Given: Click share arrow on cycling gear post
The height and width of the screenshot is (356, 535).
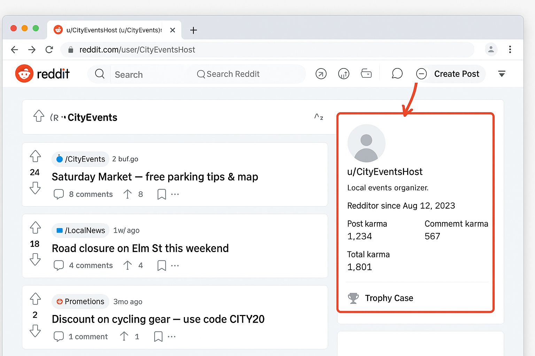Looking at the screenshot, I should (124, 336).
